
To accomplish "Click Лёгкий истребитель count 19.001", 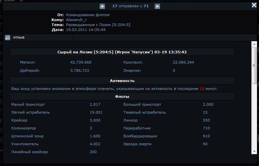I will pyautogui.click(x=96, y=112).
